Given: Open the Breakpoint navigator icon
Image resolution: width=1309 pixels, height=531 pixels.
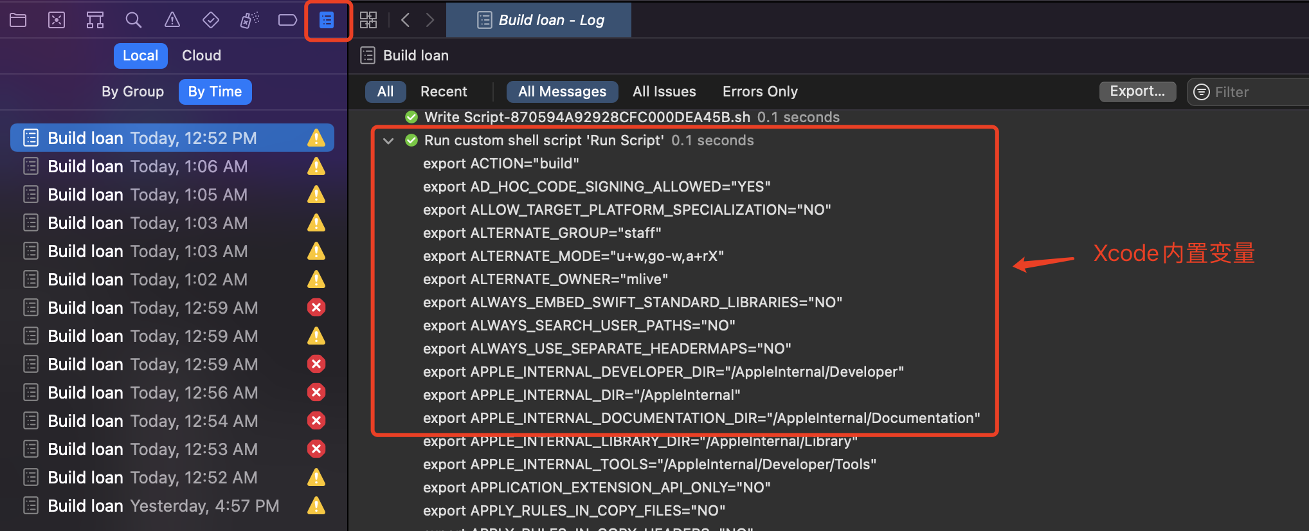Looking at the screenshot, I should [287, 20].
